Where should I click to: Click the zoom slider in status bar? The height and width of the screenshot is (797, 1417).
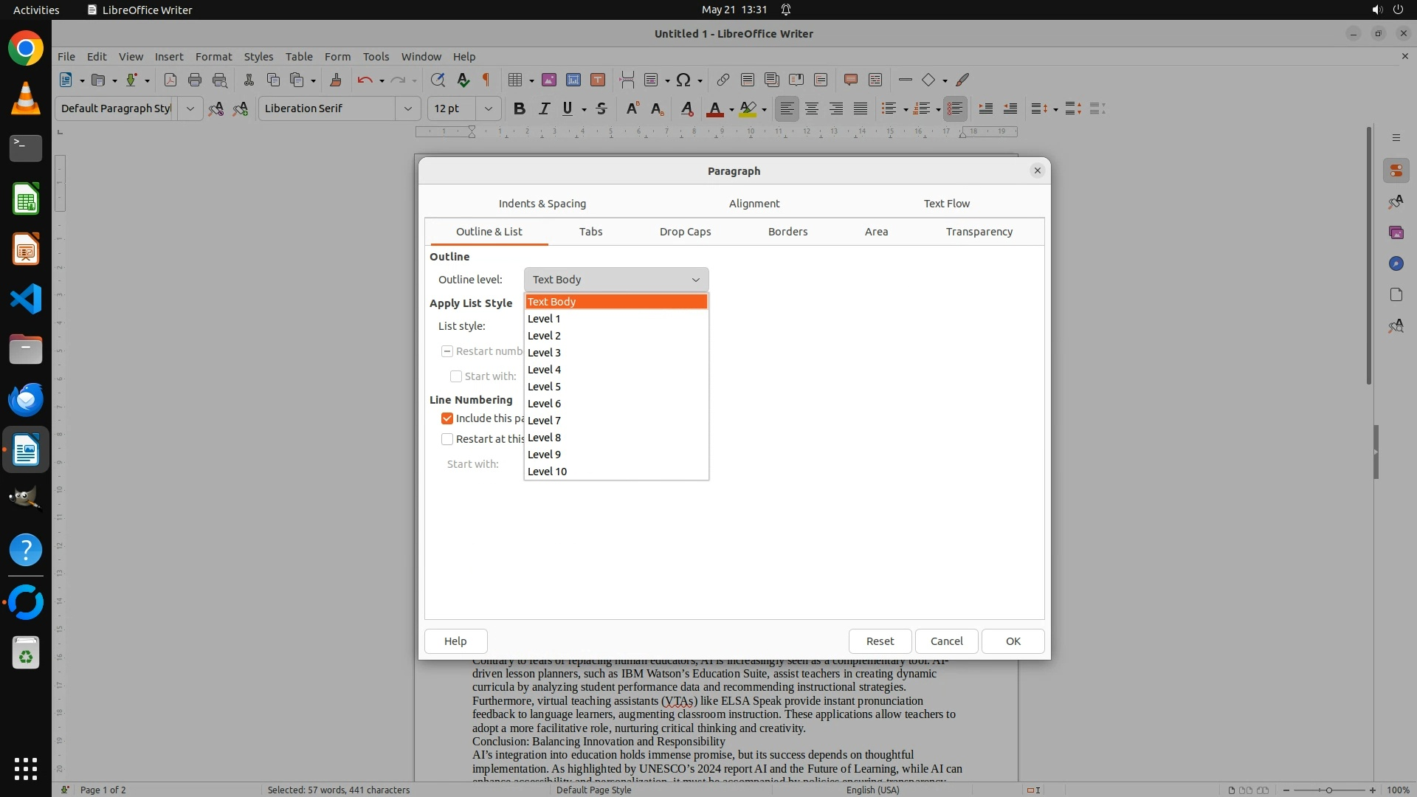(x=1328, y=790)
